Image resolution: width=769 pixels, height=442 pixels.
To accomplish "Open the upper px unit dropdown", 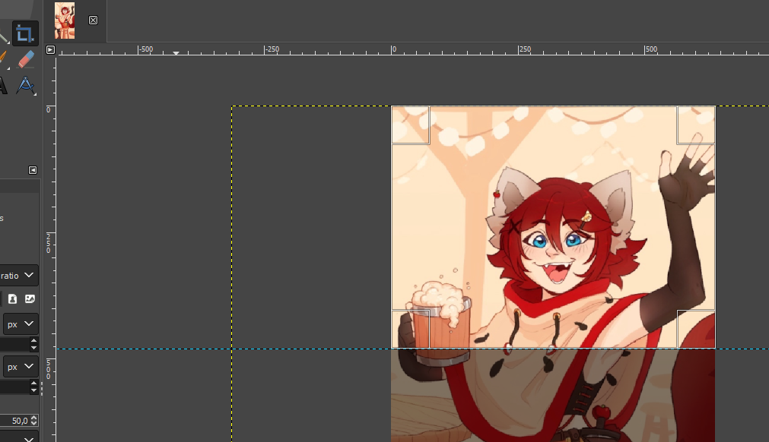I will click(x=21, y=324).
